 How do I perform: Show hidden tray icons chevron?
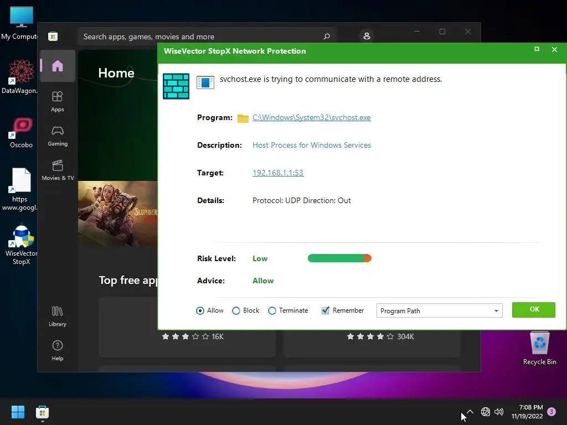tap(470, 412)
